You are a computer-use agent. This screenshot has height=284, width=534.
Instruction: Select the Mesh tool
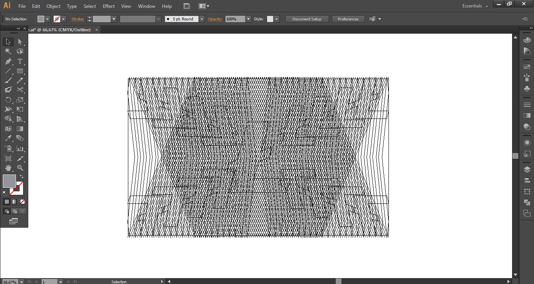pos(8,129)
